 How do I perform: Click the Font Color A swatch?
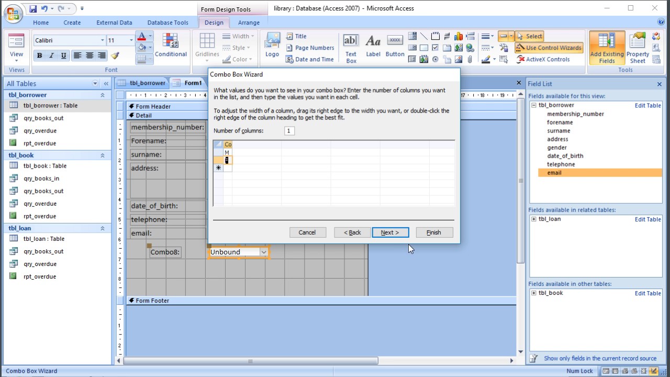pyautogui.click(x=141, y=36)
